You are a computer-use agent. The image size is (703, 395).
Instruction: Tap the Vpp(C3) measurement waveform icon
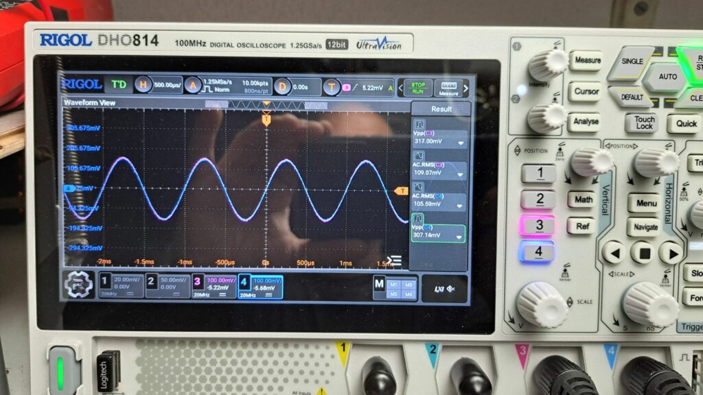pyautogui.click(x=419, y=124)
